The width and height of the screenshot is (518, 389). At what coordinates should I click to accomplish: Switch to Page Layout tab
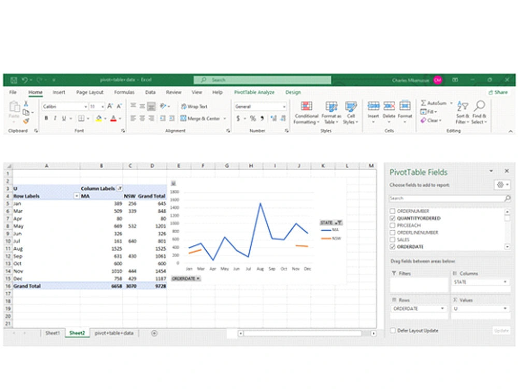coord(90,92)
